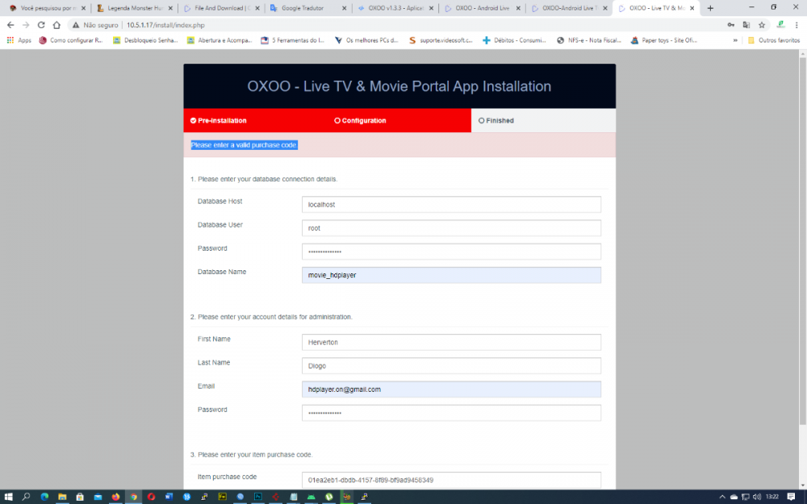807x504 pixels.
Task: Launch Microsoft Edge from the taskbar
Action: (x=44, y=497)
